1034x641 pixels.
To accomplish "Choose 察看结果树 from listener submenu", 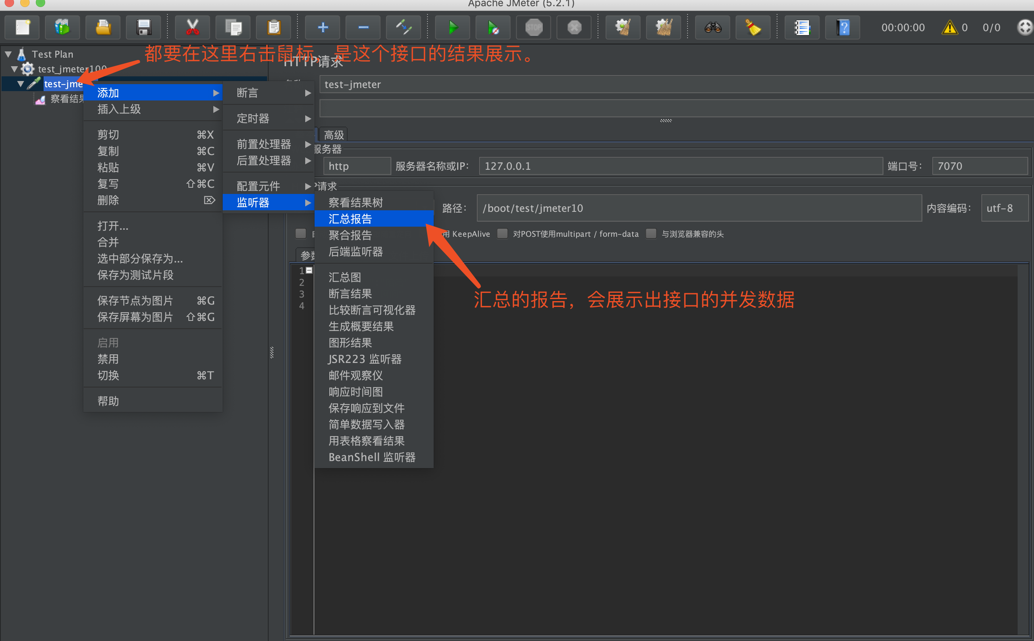I will [374, 202].
